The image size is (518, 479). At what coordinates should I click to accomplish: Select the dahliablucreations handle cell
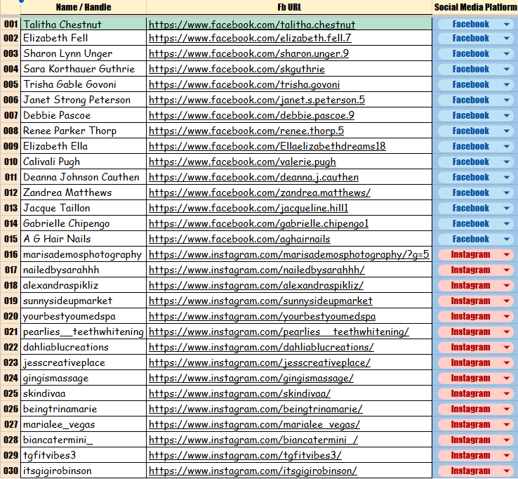coord(84,348)
